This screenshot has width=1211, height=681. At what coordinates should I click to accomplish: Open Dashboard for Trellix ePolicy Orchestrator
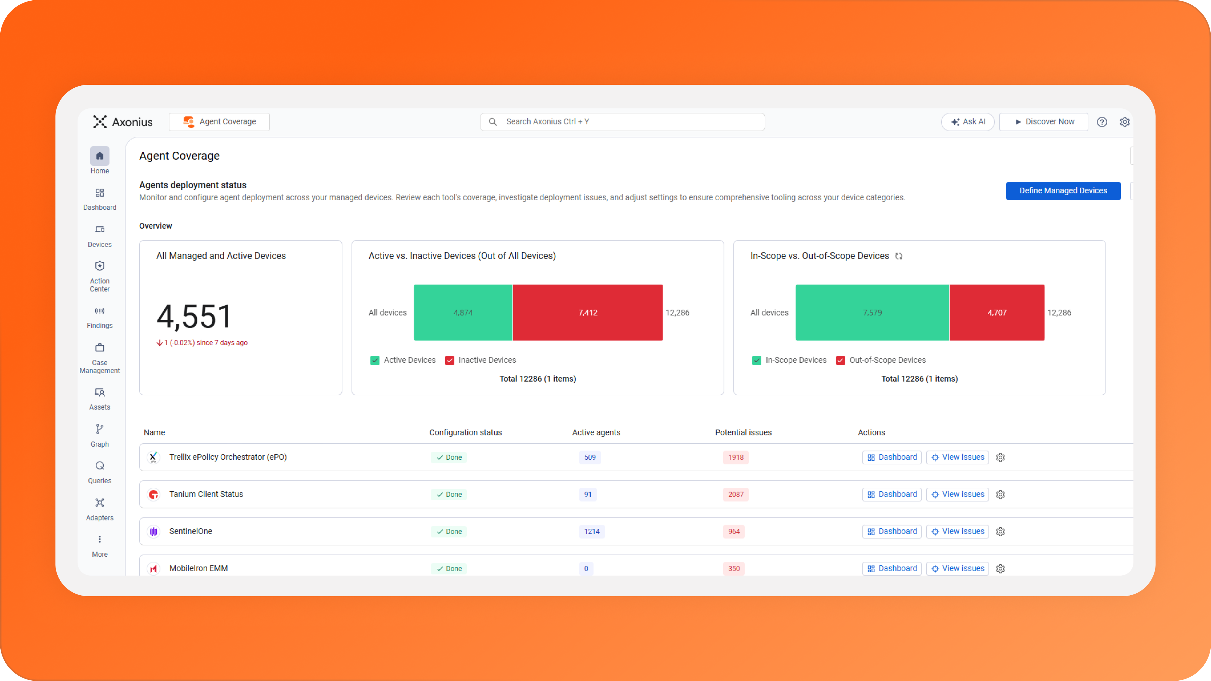(x=892, y=457)
